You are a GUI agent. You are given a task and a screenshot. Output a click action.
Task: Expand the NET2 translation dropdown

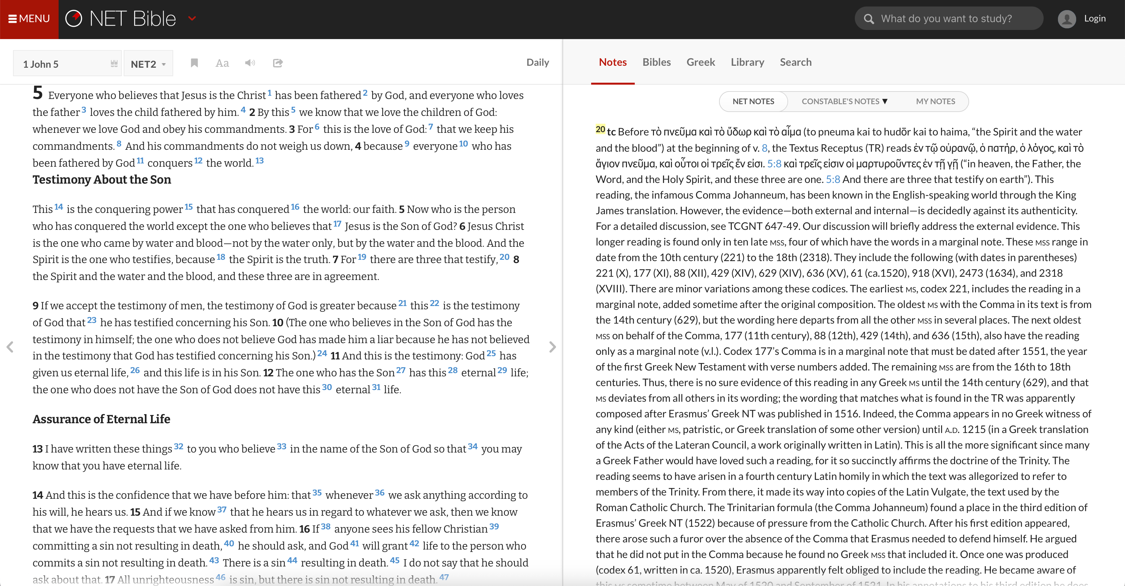coord(148,64)
